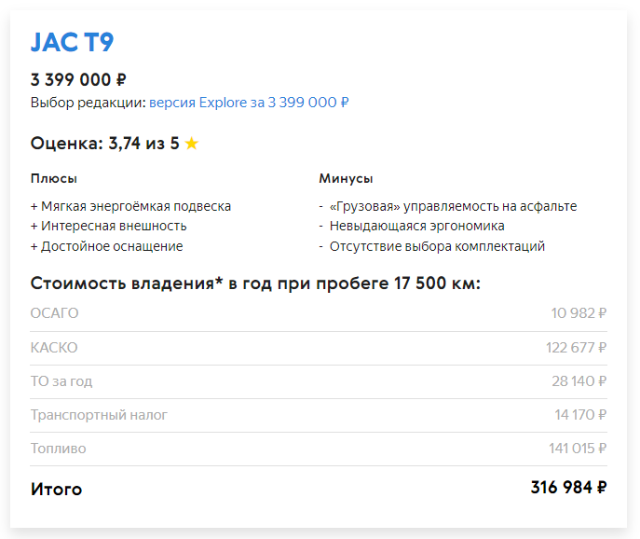Click the total 316 984 ₽
Image resolution: width=640 pixels, height=539 pixels.
(568, 487)
